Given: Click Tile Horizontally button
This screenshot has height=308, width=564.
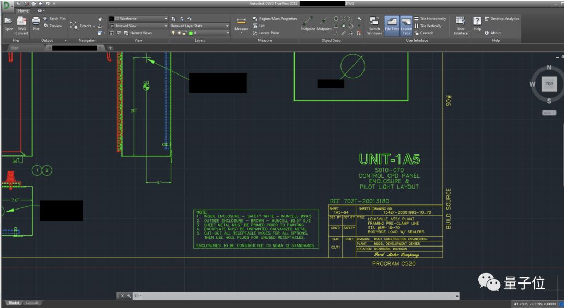Looking at the screenshot, I should click(430, 19).
